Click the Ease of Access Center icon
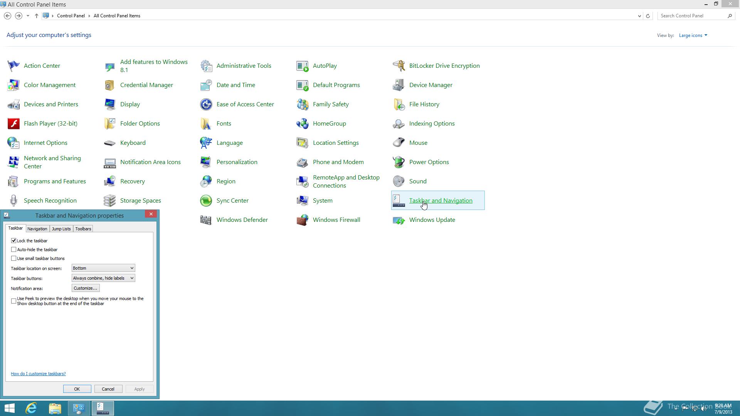This screenshot has width=740, height=416. pos(206,104)
